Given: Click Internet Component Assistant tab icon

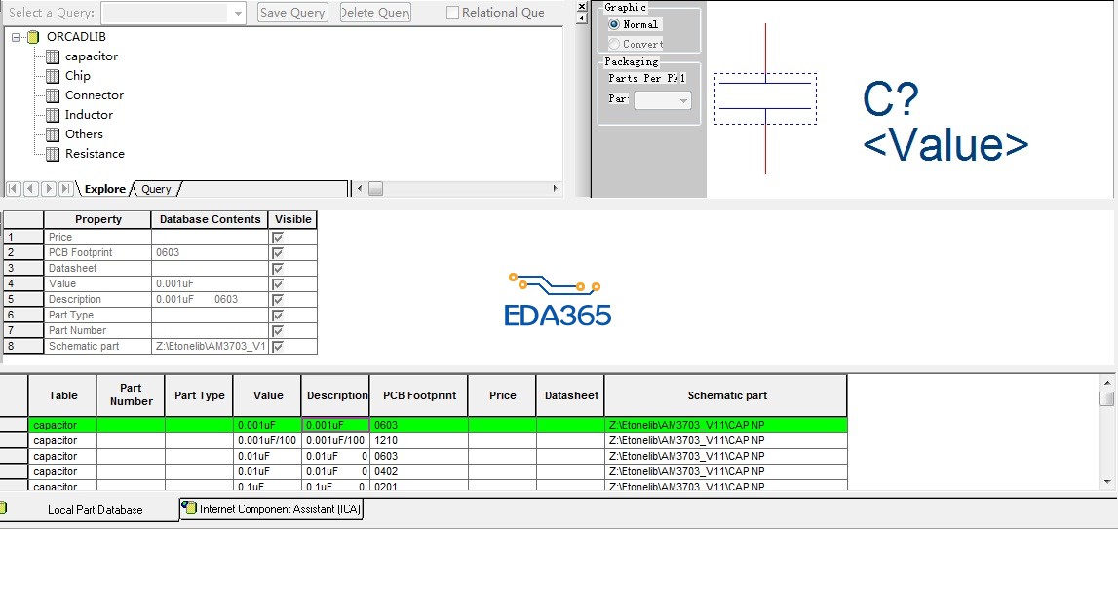Looking at the screenshot, I should pos(189,507).
